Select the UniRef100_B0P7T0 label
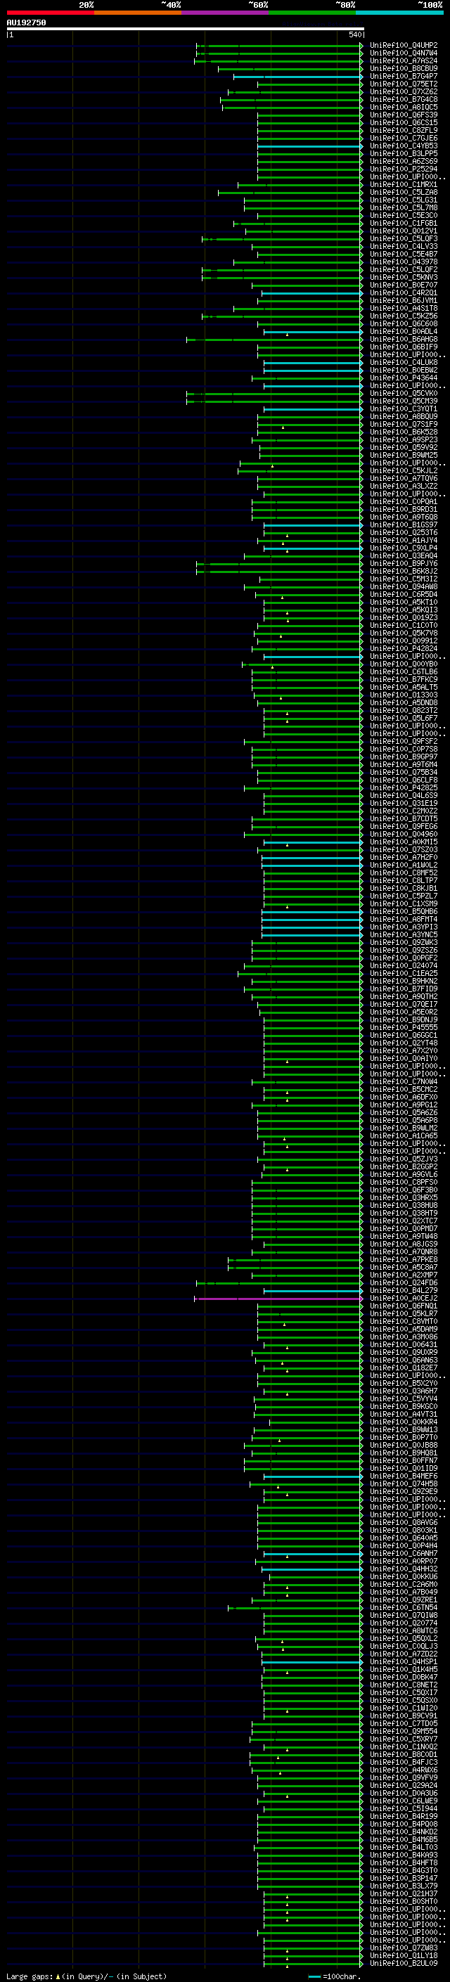 pos(404,1437)
